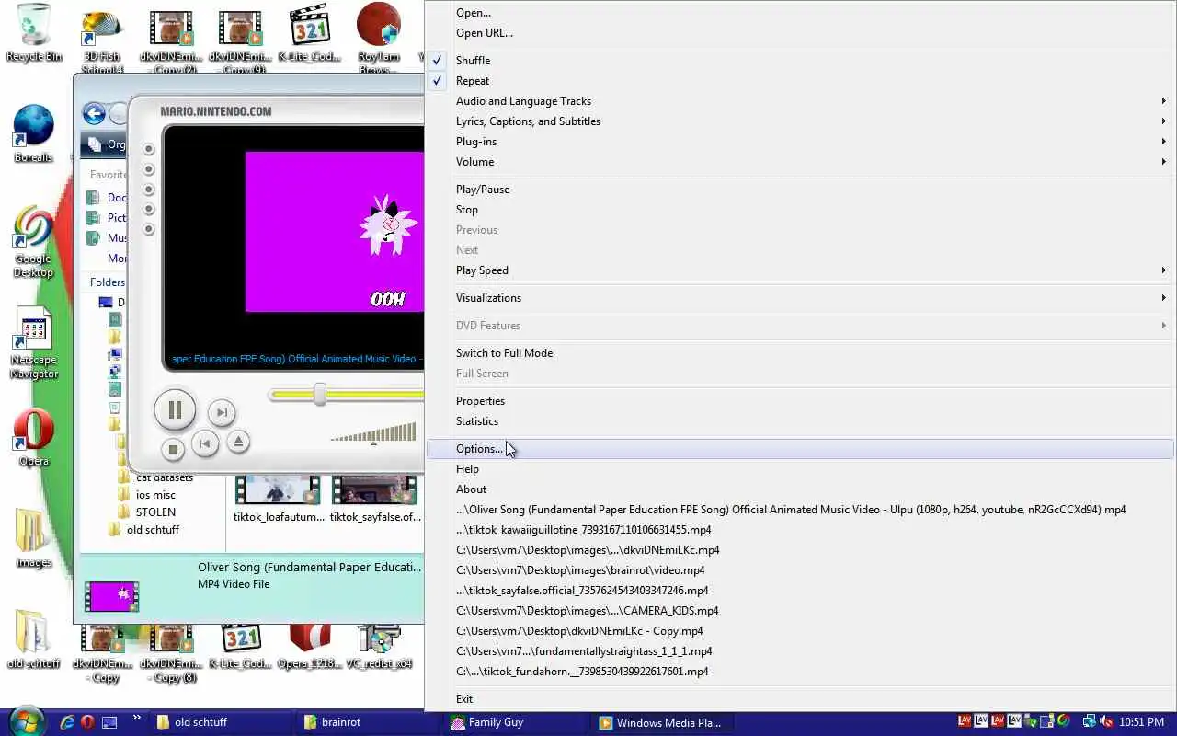Viewport: 1177px width, 736px height.
Task: Select the Opera_1218 installer desktop icon
Action: pyautogui.click(x=310, y=646)
